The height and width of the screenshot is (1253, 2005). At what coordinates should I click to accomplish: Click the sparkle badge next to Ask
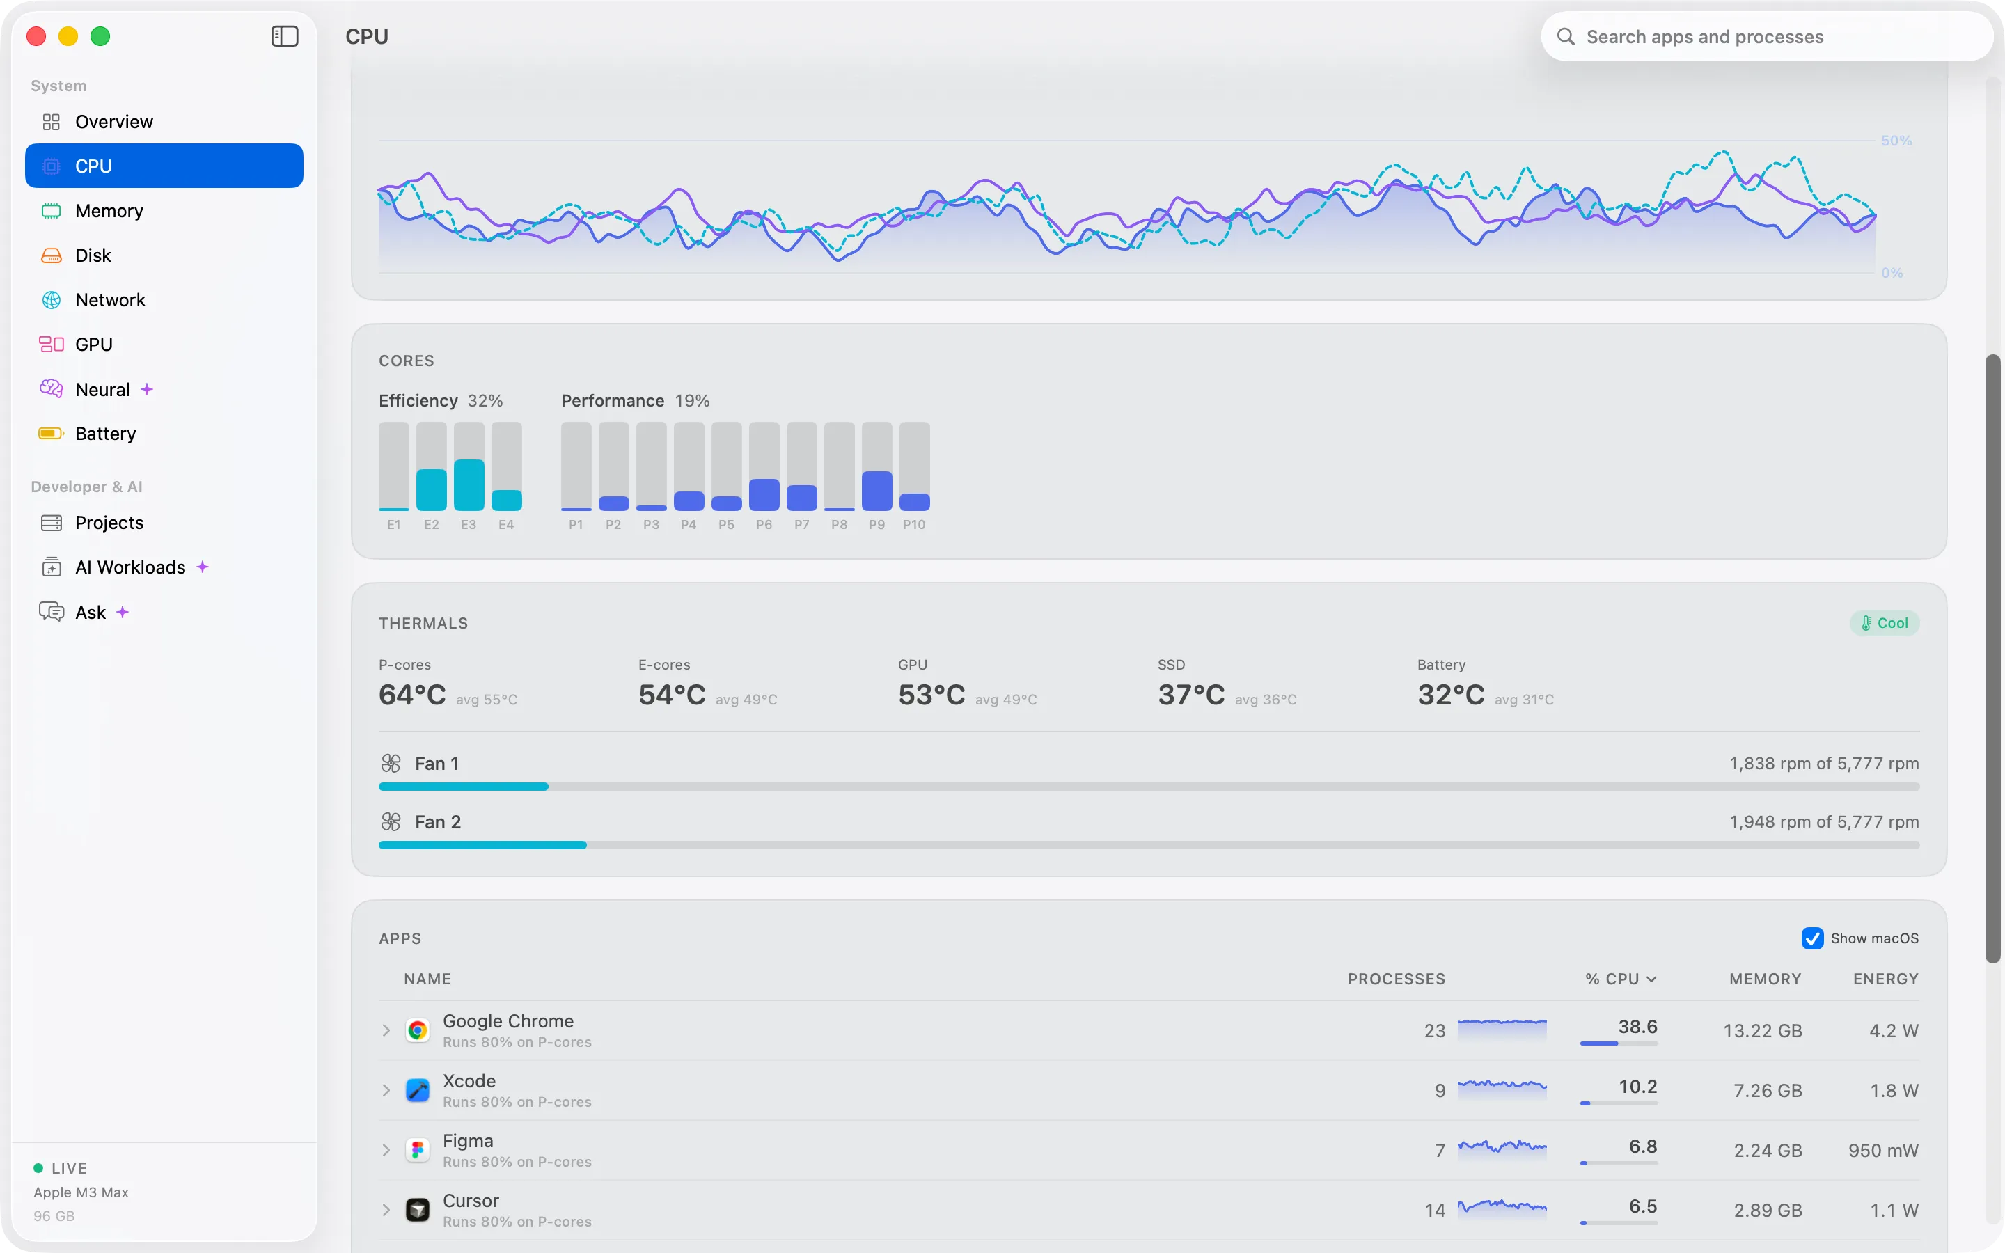[123, 612]
